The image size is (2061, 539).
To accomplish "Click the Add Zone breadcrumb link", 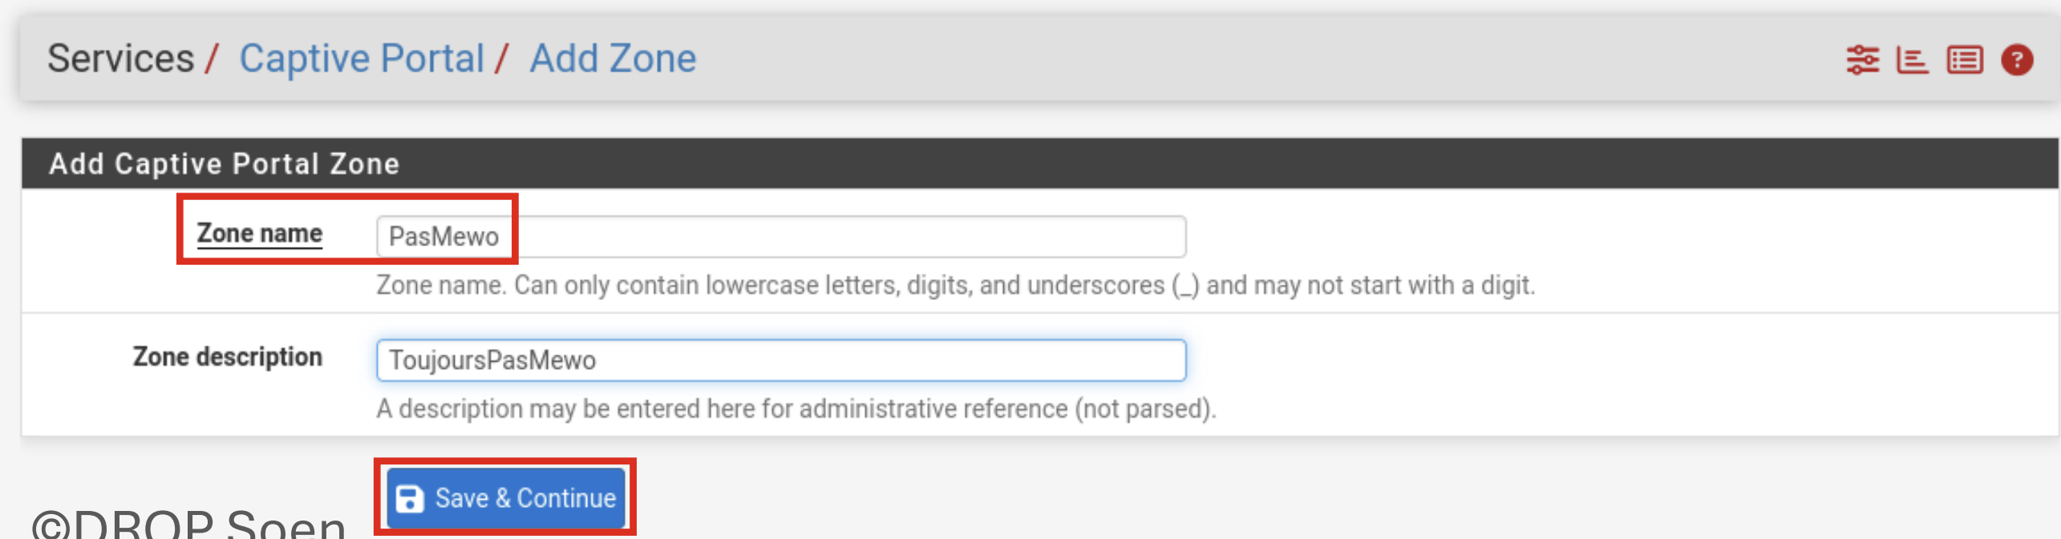I will 613,59.
